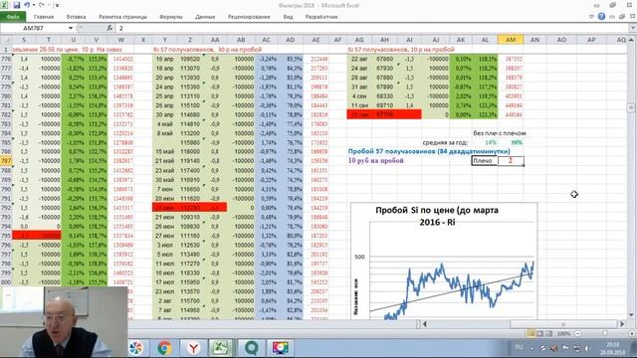Click the Плечо value cell containing 2
Screen dimensions: 637x358
(511, 161)
